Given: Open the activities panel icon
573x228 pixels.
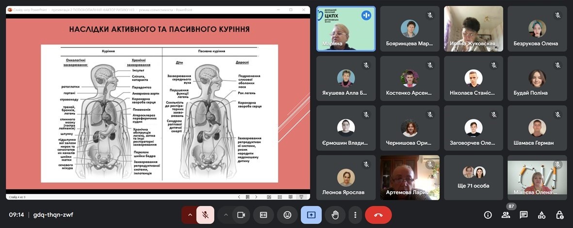Looking at the screenshot, I should tap(541, 215).
